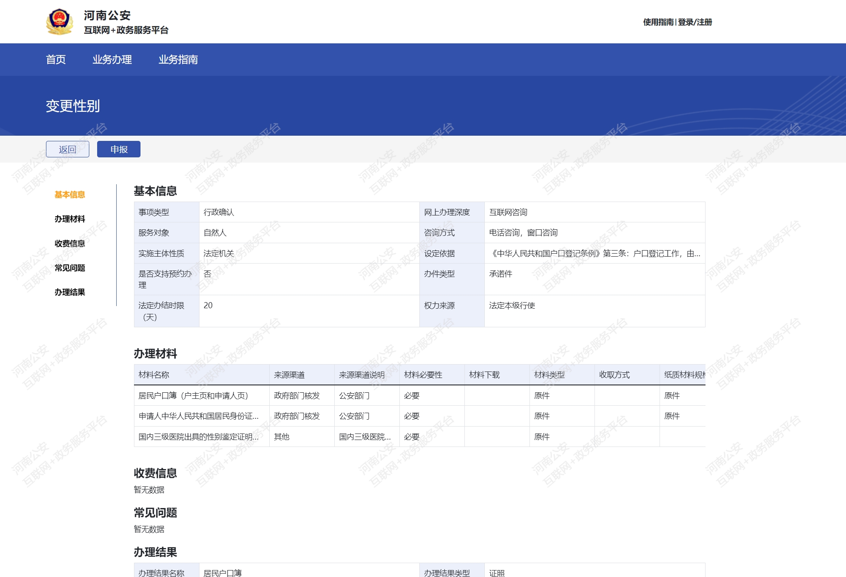Click the 河南公安 site title text
This screenshot has height=577, width=846.
tap(107, 16)
